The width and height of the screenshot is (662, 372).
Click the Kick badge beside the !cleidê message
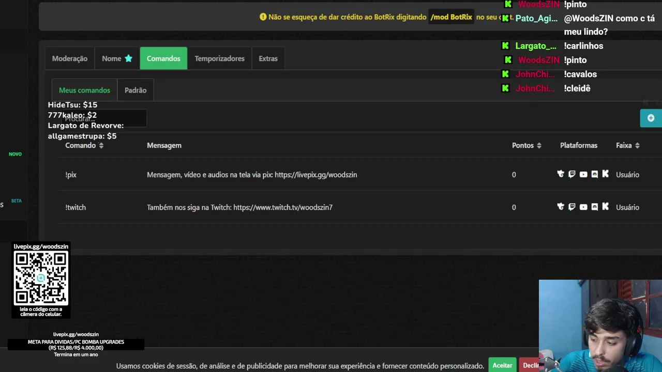point(505,88)
